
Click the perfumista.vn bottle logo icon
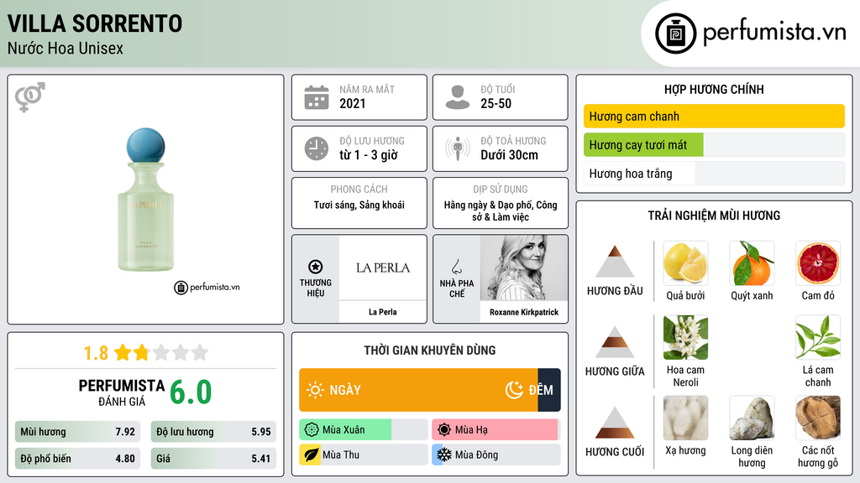(x=675, y=34)
